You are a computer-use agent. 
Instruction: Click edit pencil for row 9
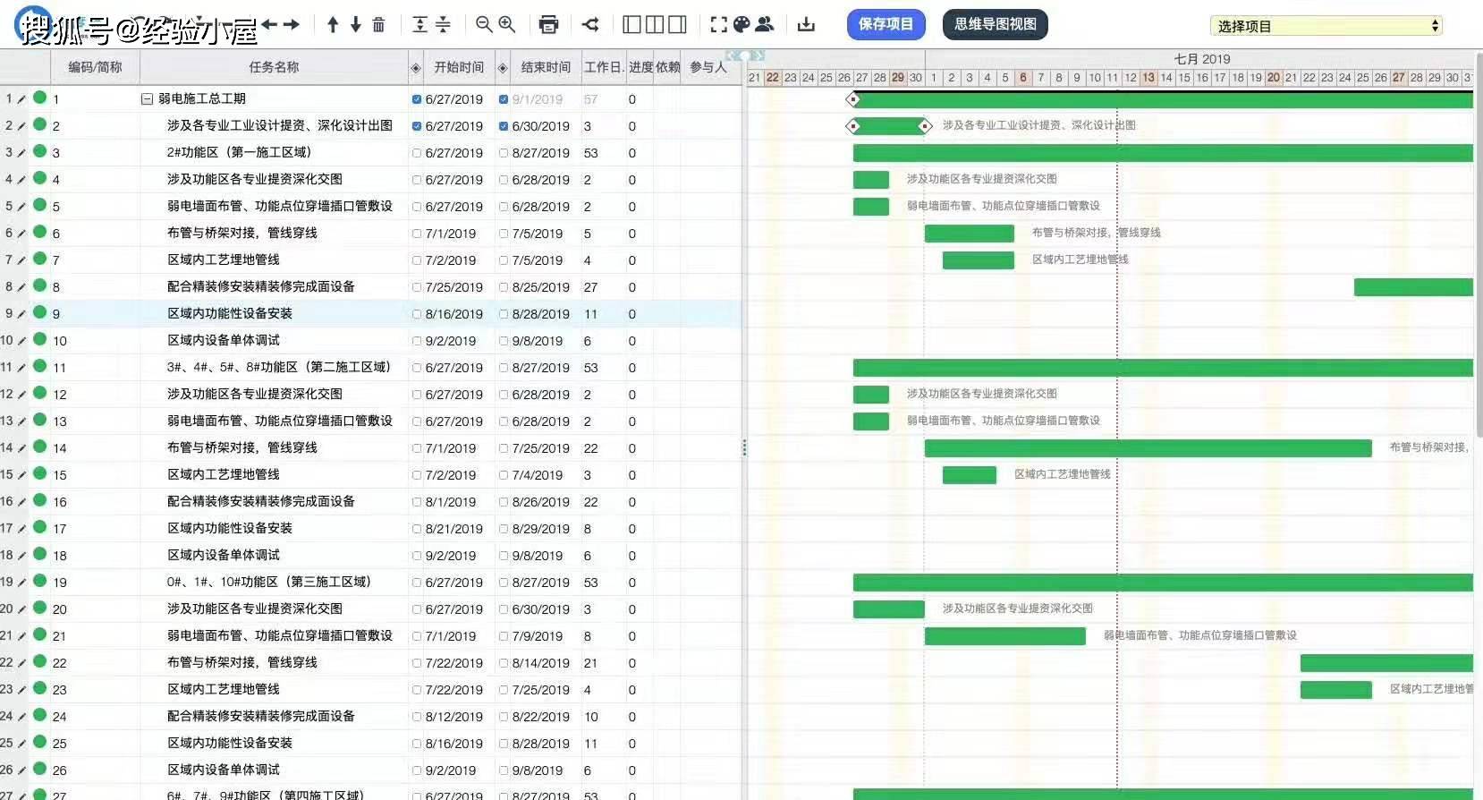21,314
